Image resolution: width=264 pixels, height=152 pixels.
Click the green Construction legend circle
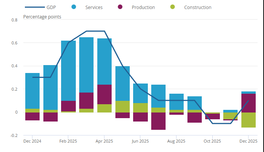click(x=173, y=7)
